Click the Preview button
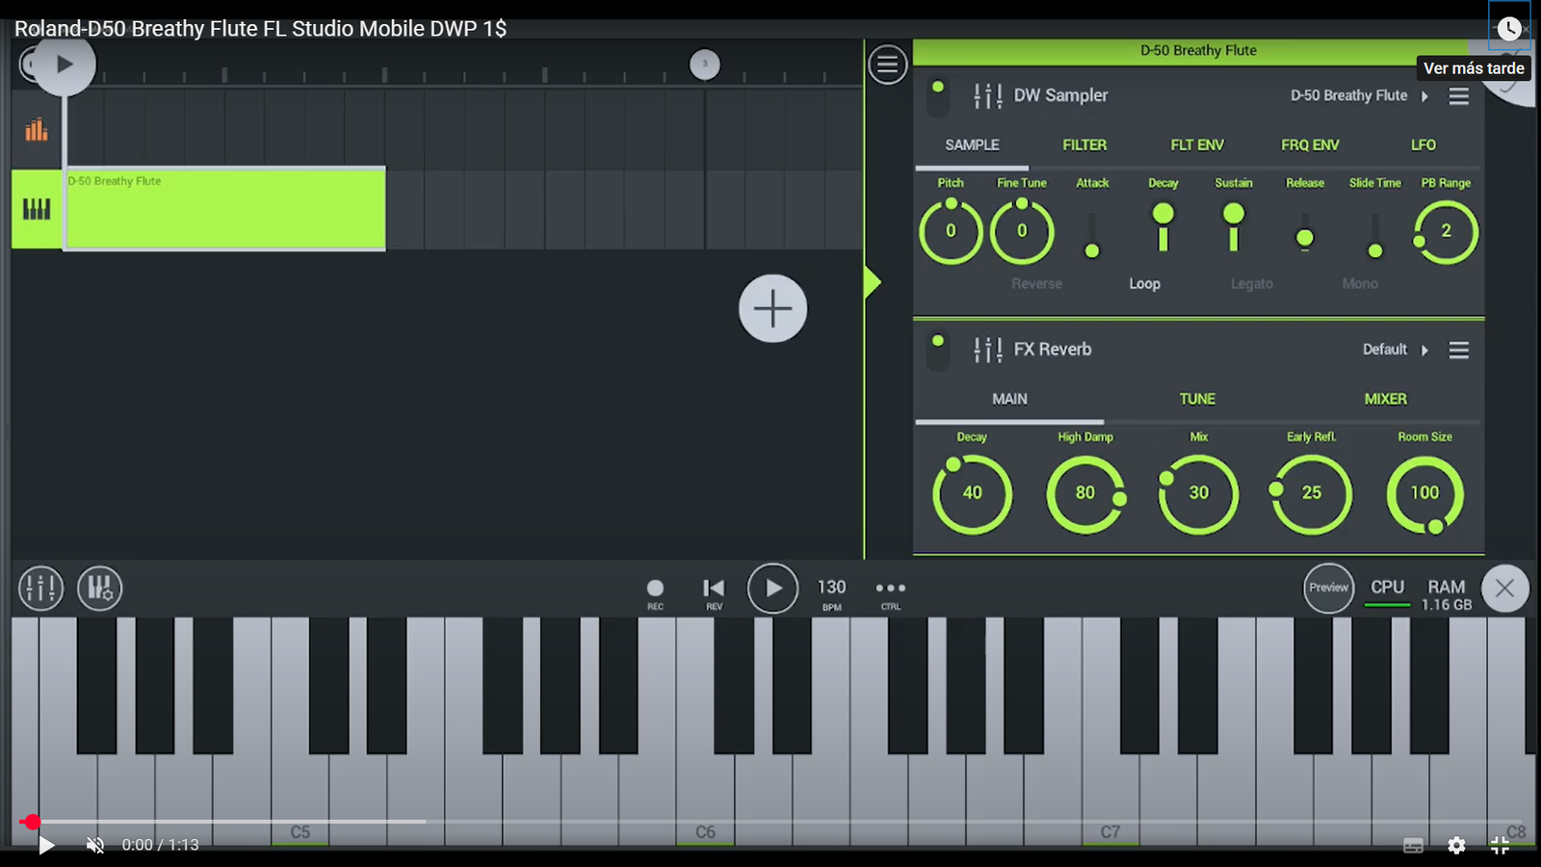This screenshot has width=1541, height=867. point(1328,588)
